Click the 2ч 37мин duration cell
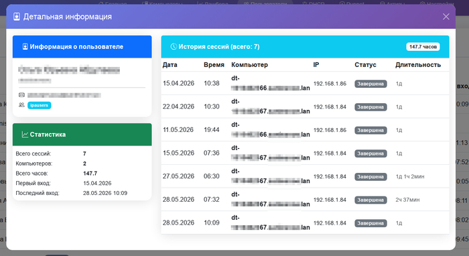Viewport: 469px width, 256px height. [407, 200]
